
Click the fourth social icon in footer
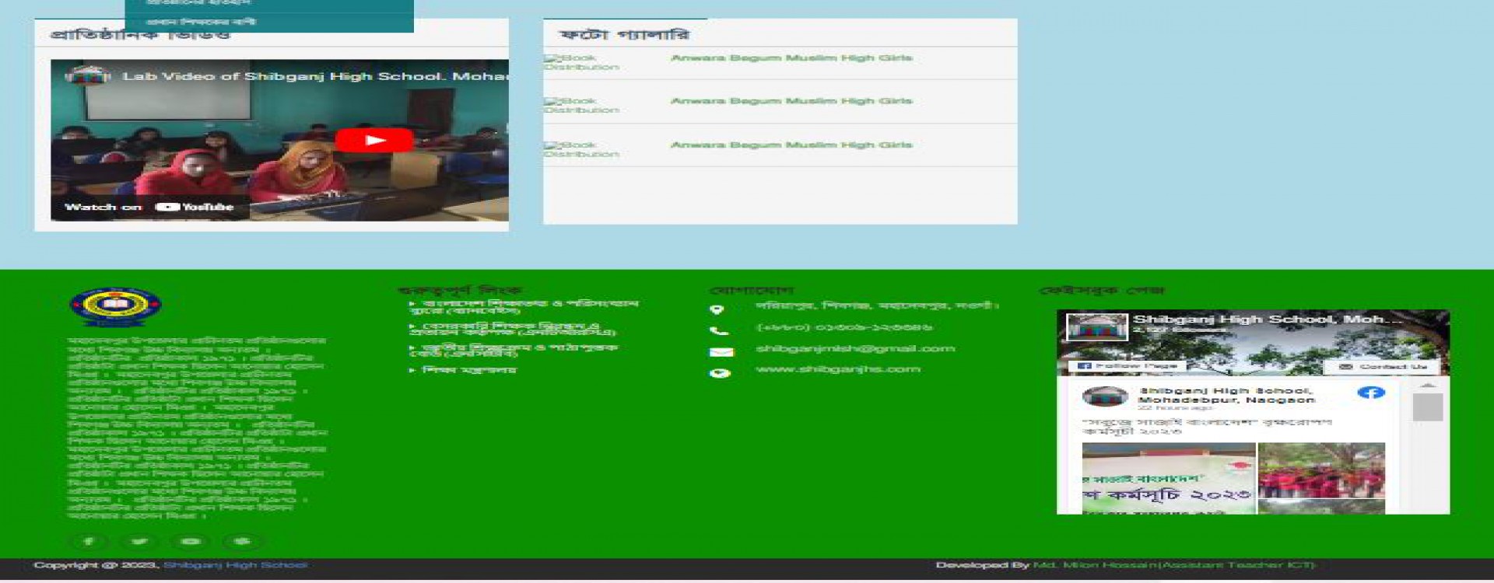[242, 541]
